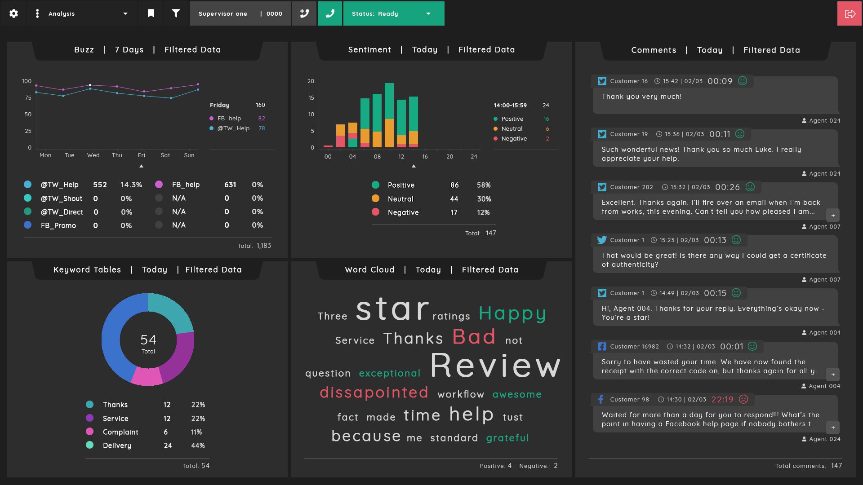
Task: Open the settings gear icon
Action: (x=13, y=13)
